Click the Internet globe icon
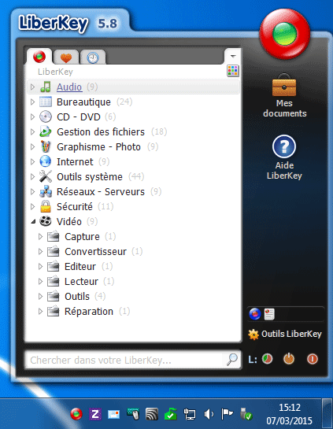Screen dimensions: 333x429 (x=46, y=161)
